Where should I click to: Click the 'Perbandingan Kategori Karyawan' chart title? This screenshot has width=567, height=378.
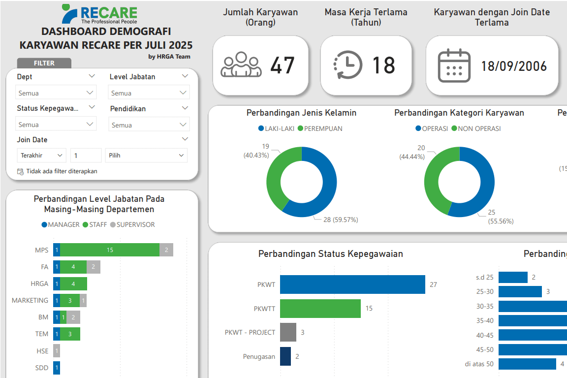[459, 113]
